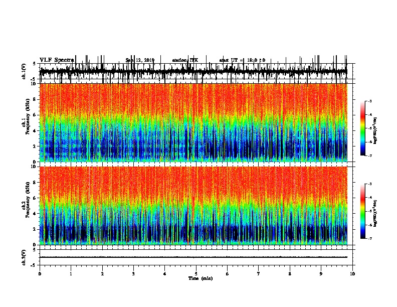Click the ch.2 spectrogram color bar
The image size is (397, 307).
363,211
